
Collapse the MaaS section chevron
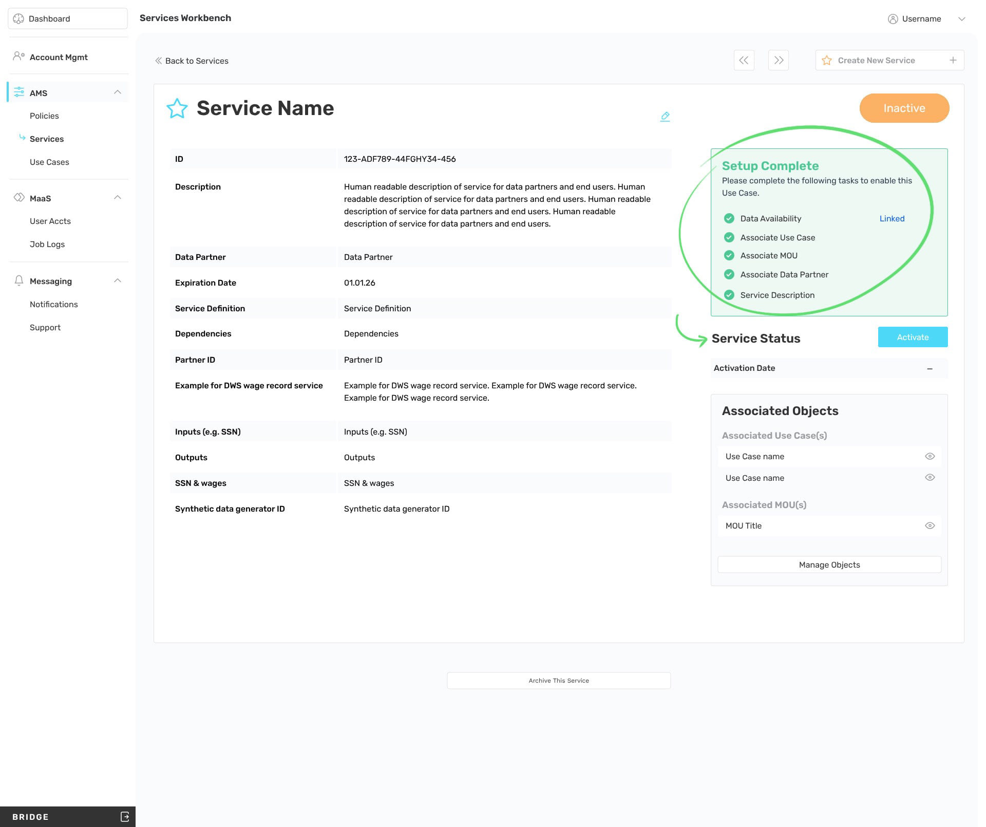[118, 197]
